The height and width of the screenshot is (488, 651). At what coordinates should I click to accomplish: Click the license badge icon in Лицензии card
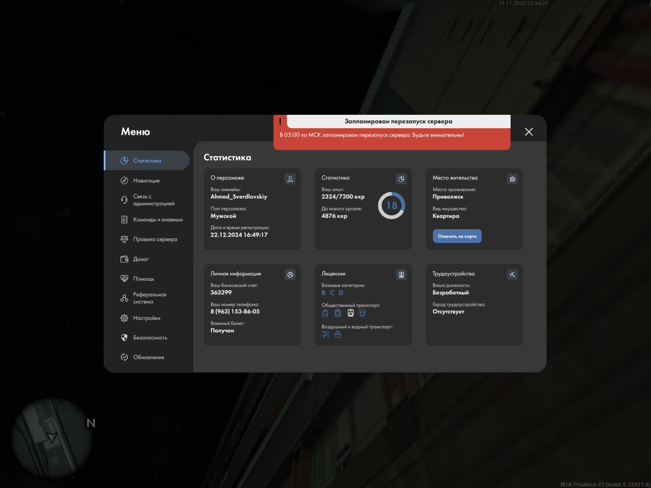pos(401,274)
